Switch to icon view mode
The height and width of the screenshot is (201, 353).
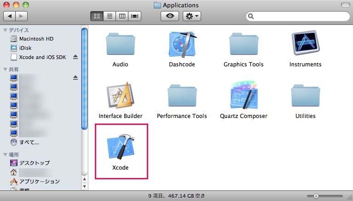97,16
